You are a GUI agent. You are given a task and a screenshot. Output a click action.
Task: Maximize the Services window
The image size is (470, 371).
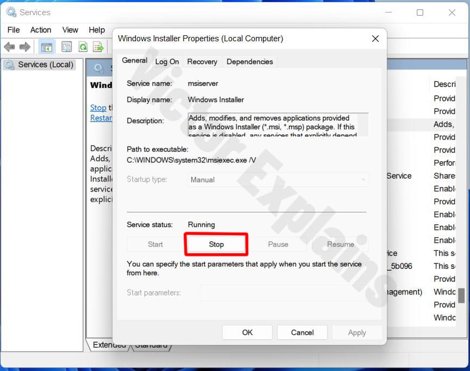pos(420,12)
